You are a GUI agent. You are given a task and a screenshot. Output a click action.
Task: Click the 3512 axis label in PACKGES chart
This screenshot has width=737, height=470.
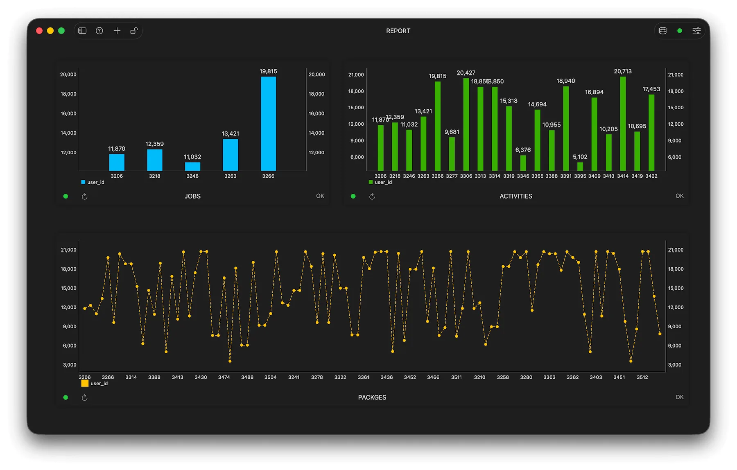[642, 377]
